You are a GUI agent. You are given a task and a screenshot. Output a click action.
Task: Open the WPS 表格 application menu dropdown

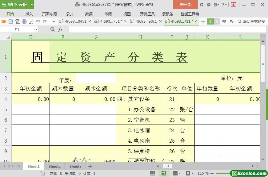32,5
